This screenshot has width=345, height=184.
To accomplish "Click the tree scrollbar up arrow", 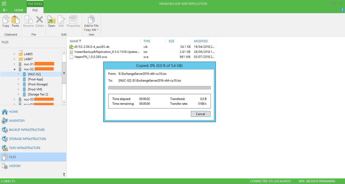I will [64, 53].
